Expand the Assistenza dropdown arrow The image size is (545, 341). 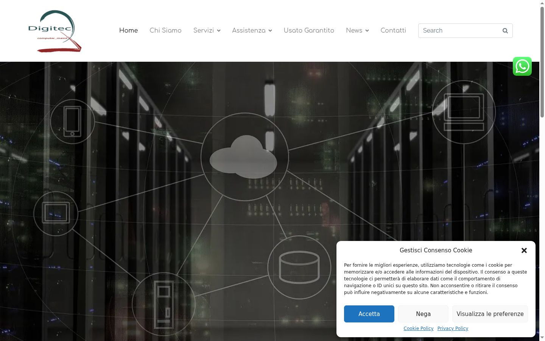(x=270, y=31)
